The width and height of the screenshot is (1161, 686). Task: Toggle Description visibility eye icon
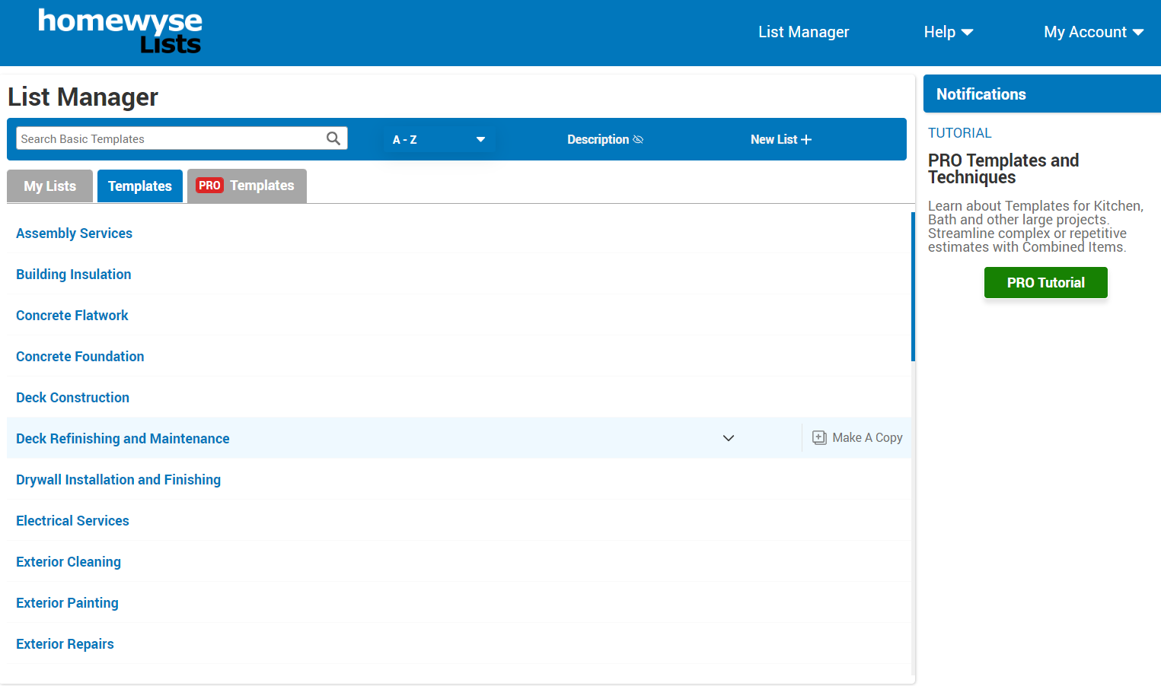(638, 140)
